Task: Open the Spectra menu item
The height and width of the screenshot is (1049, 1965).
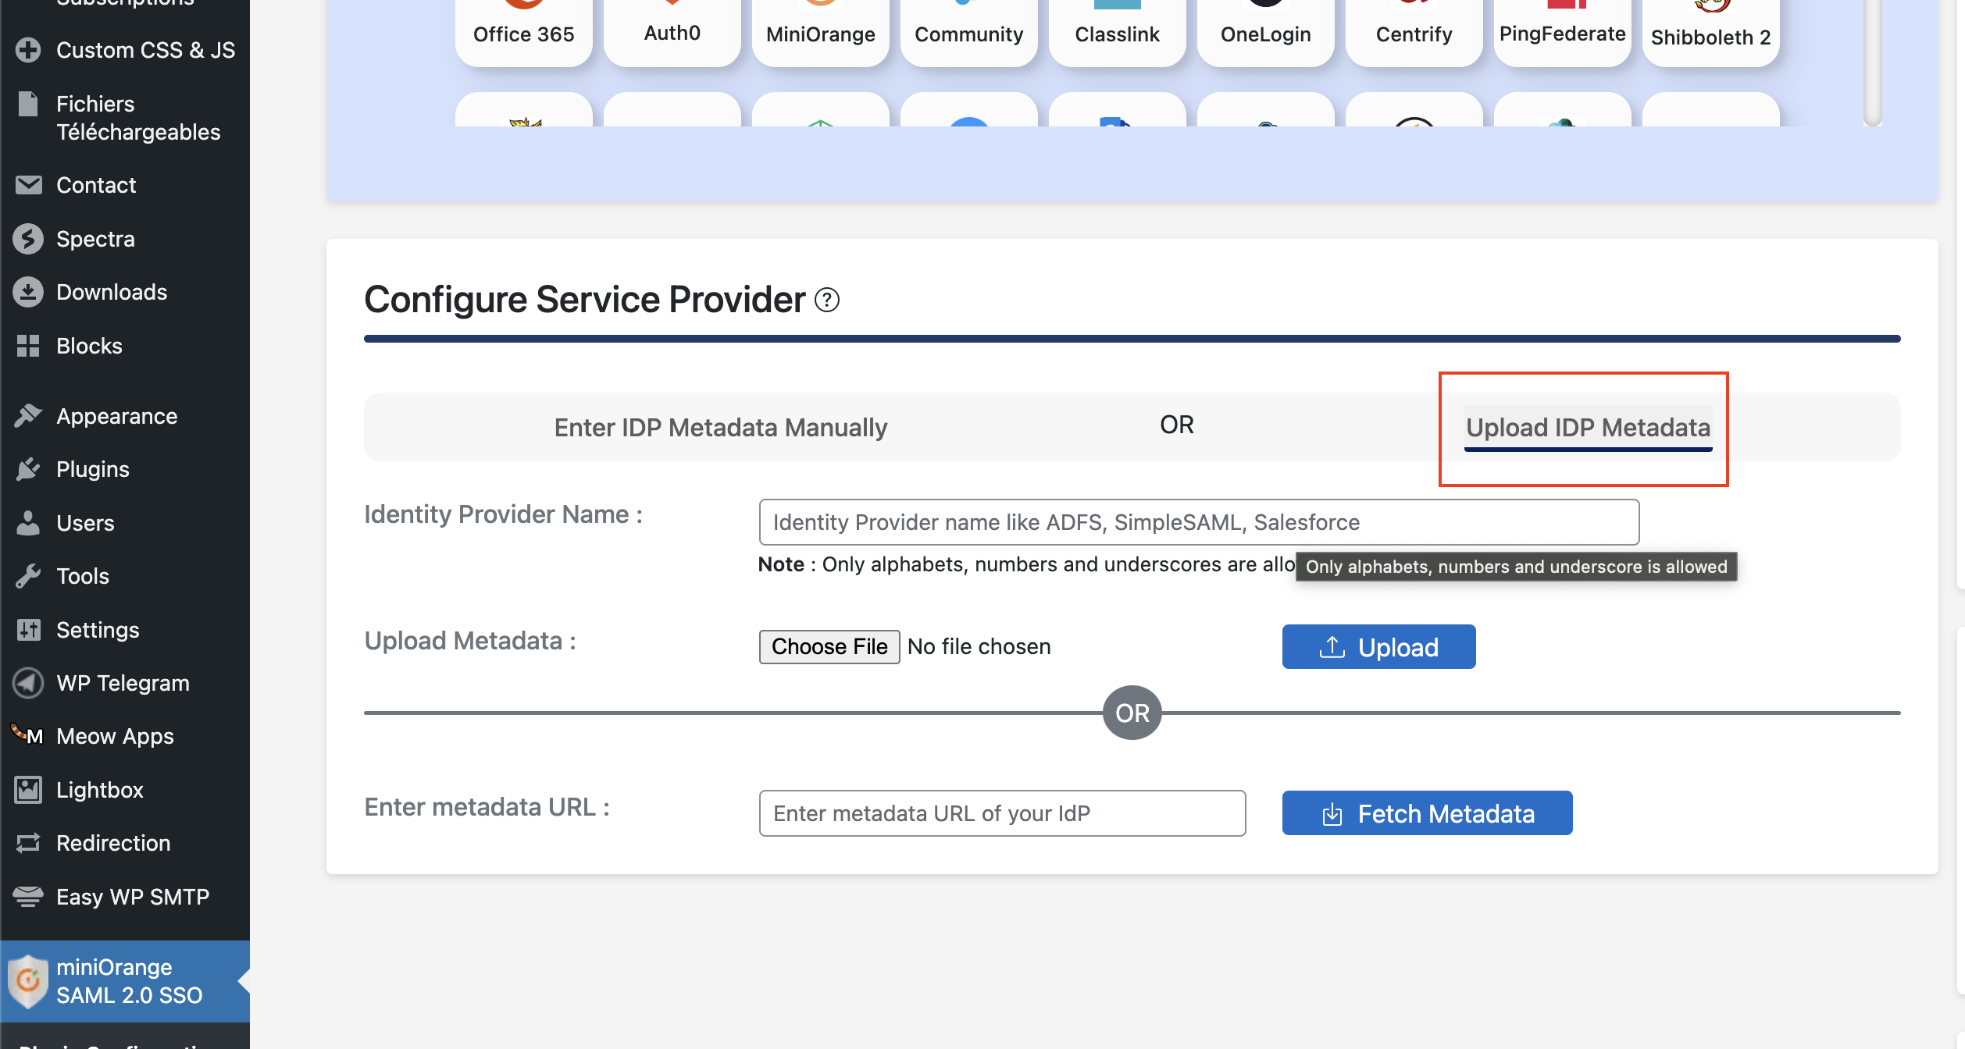Action: [125, 239]
